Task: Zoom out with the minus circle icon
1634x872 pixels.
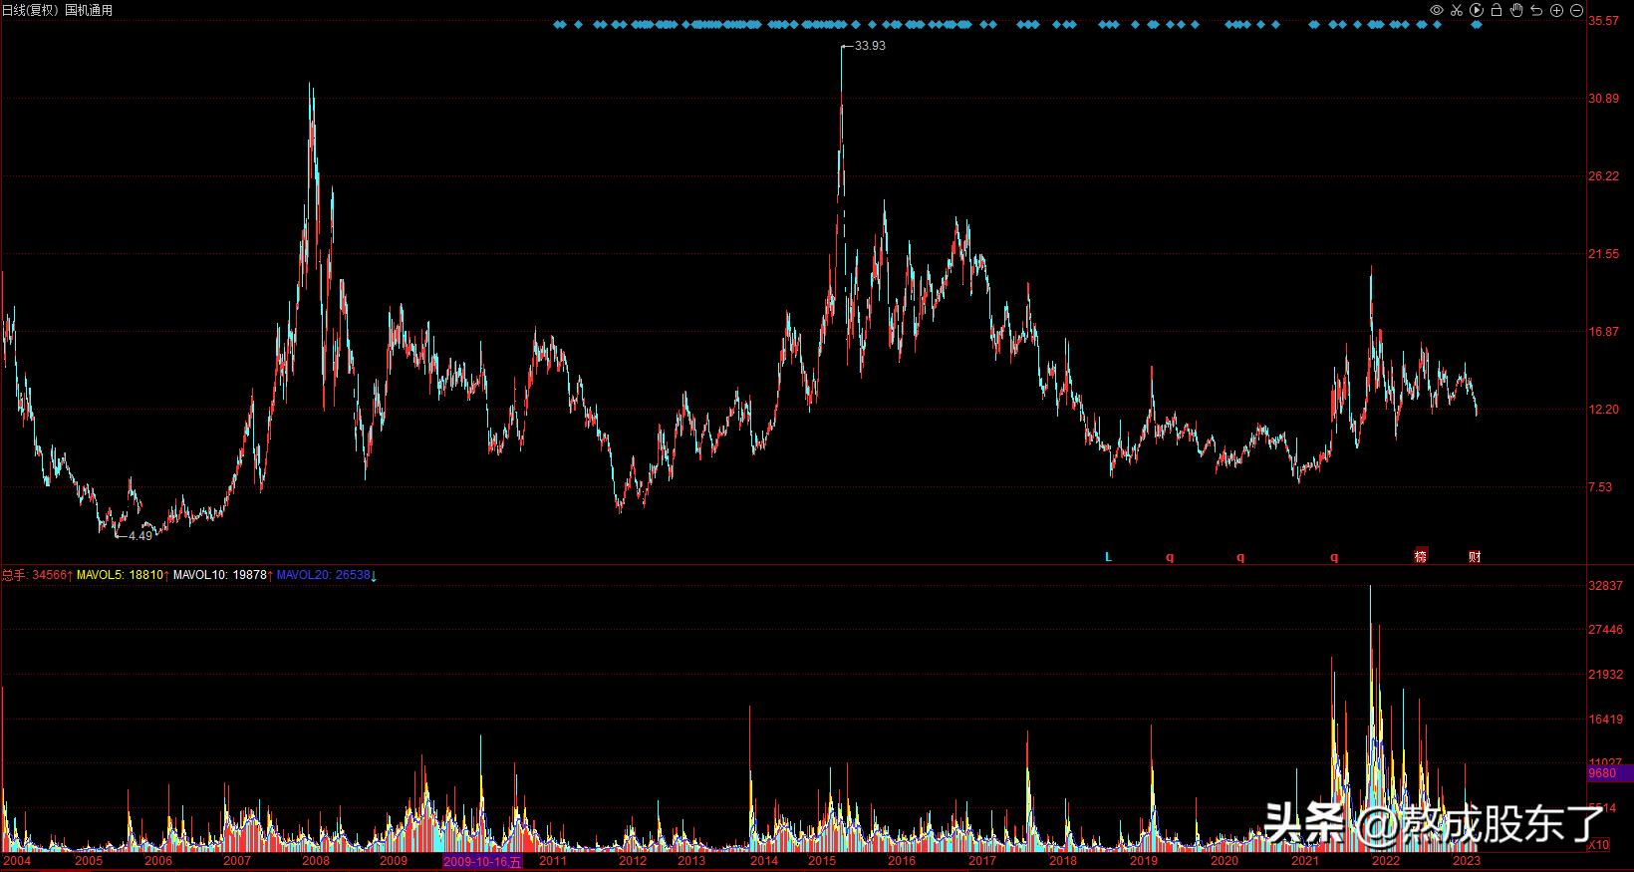Action: point(1576,10)
